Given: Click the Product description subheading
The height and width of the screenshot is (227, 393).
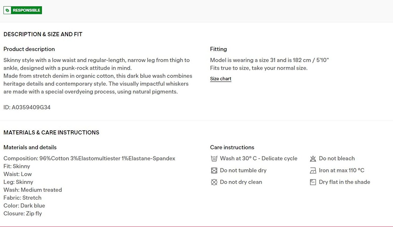Looking at the screenshot, I should [x=29, y=49].
